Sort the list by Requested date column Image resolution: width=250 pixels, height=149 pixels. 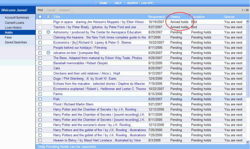click(x=156, y=17)
